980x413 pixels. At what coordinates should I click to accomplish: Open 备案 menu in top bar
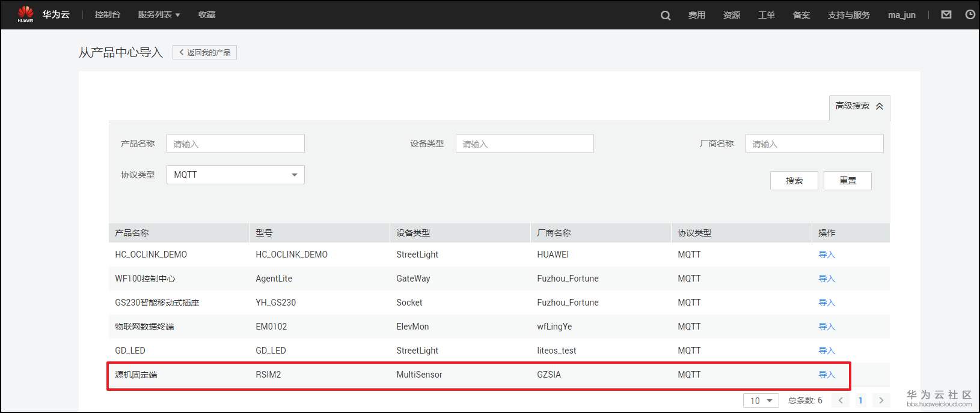801,15
